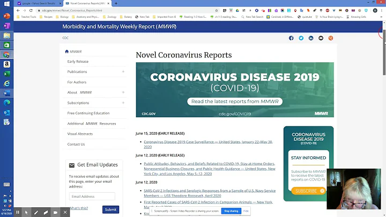Open the Teacher Tools bookmark folder

click(x=26, y=17)
